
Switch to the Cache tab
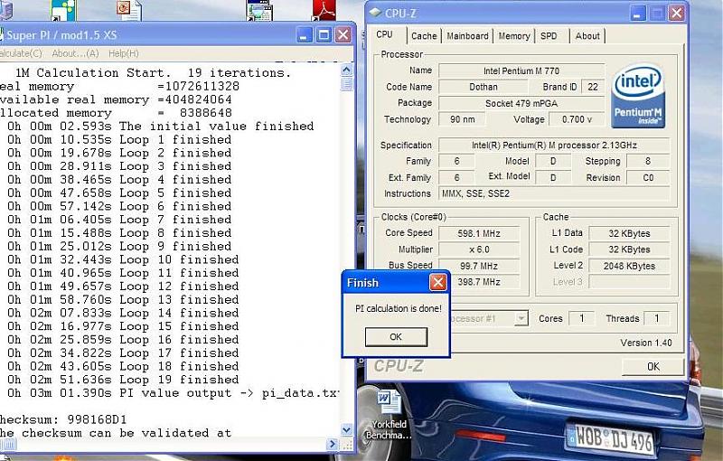click(x=423, y=36)
